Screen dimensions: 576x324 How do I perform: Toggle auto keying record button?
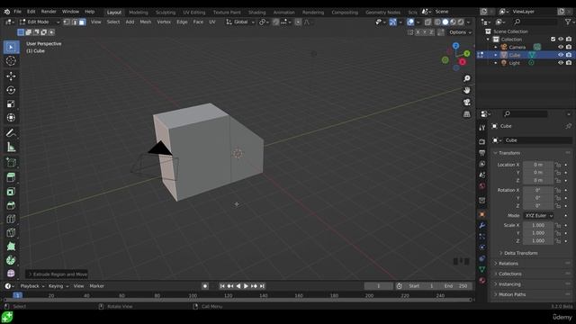(205, 286)
